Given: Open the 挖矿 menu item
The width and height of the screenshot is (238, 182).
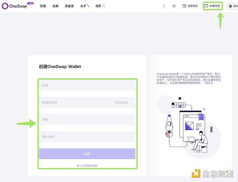Looking at the screenshot, I should click(x=100, y=6).
